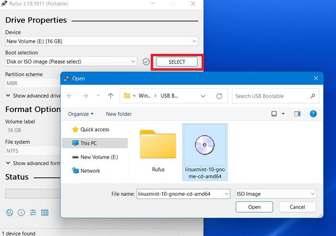336x236 pixels.
Task: Click the checksum checkmark icon beside SELECT
Action: [146, 62]
